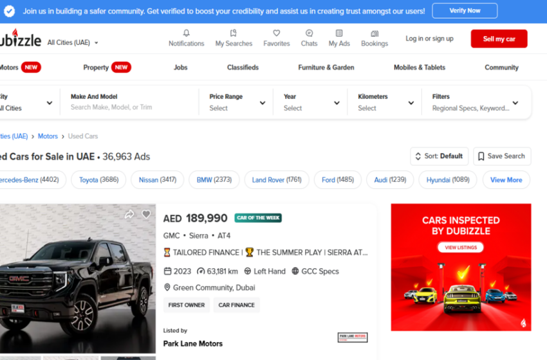Click the verified badge icon in banner
Image resolution: width=547 pixels, height=360 pixels.
(x=10, y=11)
